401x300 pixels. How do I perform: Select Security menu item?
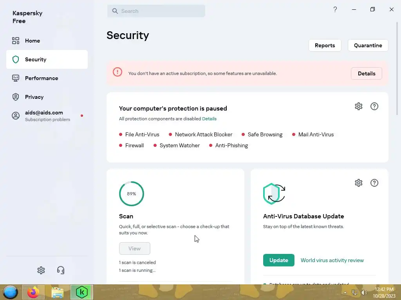coord(47,59)
